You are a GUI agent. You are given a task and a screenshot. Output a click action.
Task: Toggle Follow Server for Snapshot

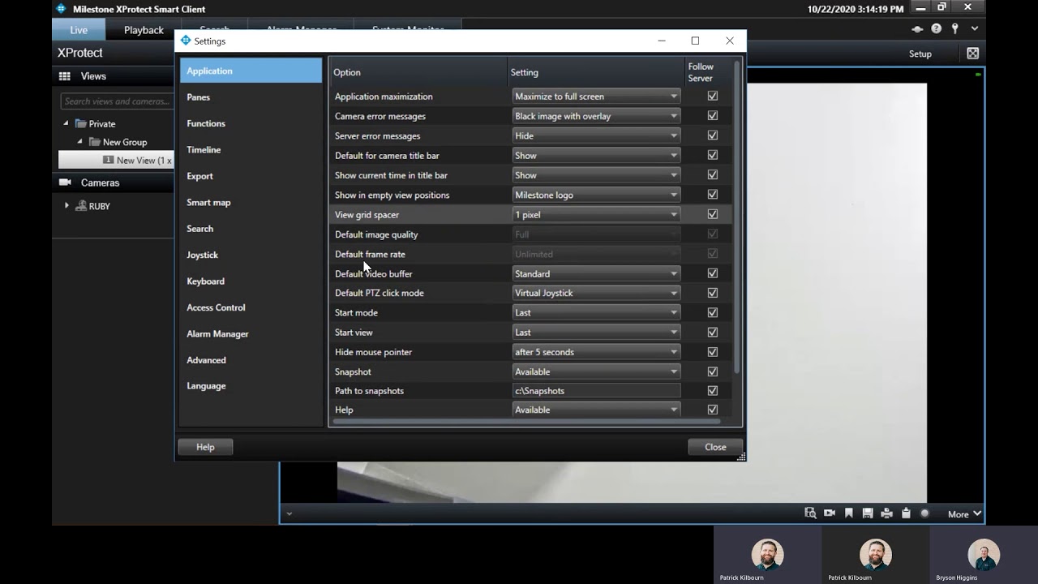[713, 371]
